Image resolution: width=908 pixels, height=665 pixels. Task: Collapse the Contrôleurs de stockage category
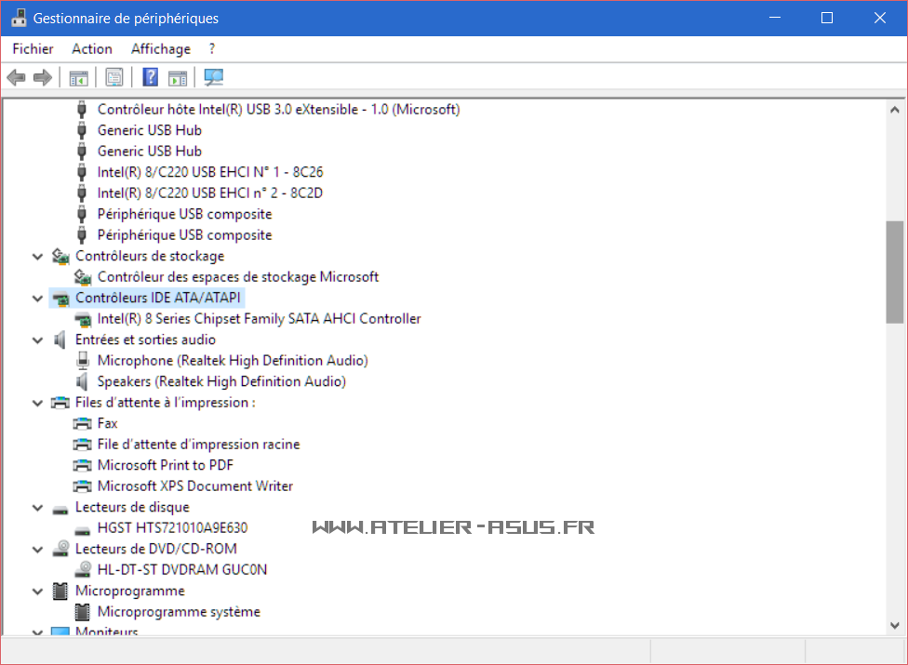click(37, 256)
